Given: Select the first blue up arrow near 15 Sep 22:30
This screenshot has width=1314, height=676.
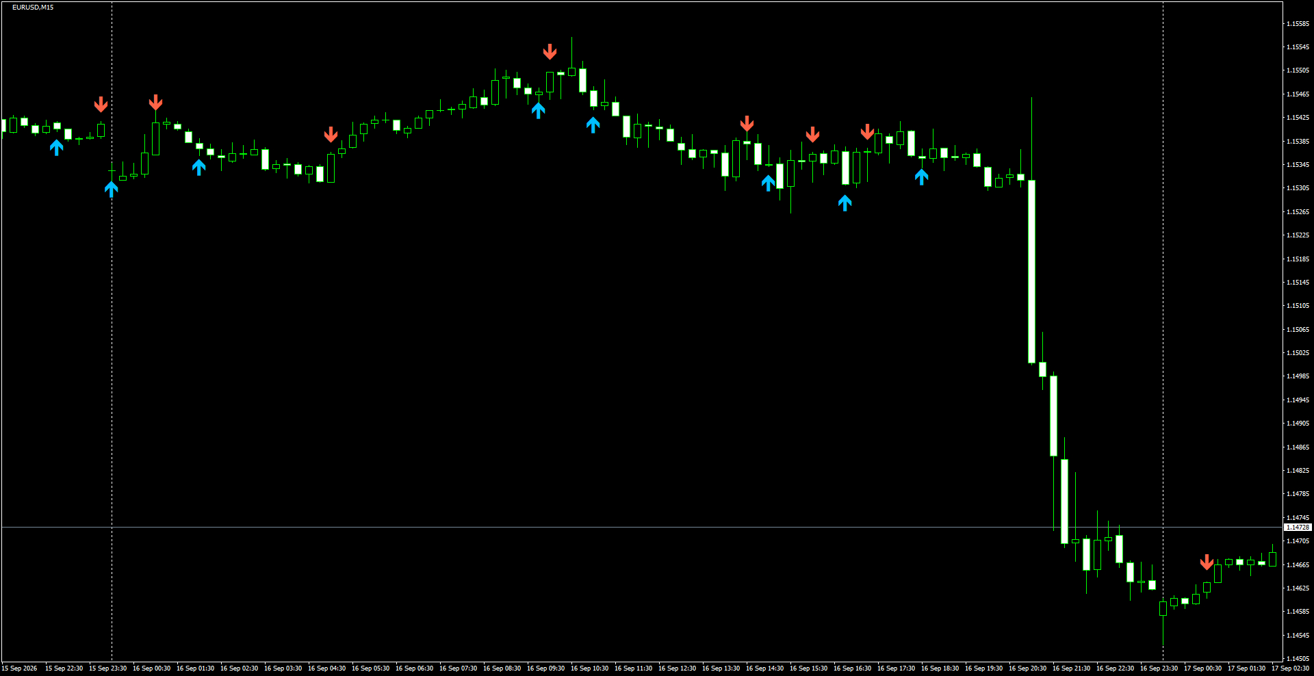Looking at the screenshot, I should 57,147.
